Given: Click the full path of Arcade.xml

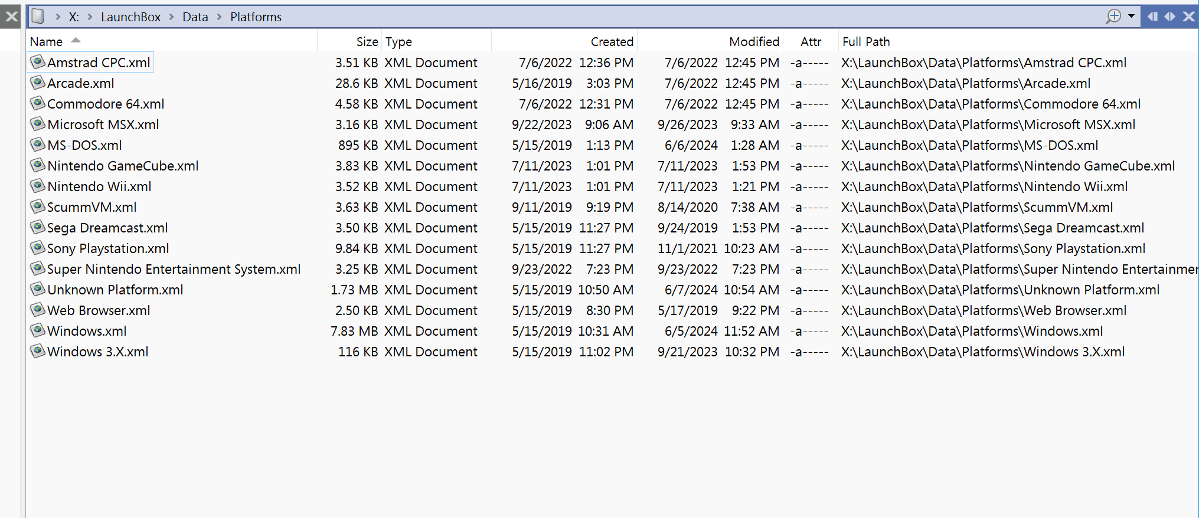Looking at the screenshot, I should (x=966, y=83).
